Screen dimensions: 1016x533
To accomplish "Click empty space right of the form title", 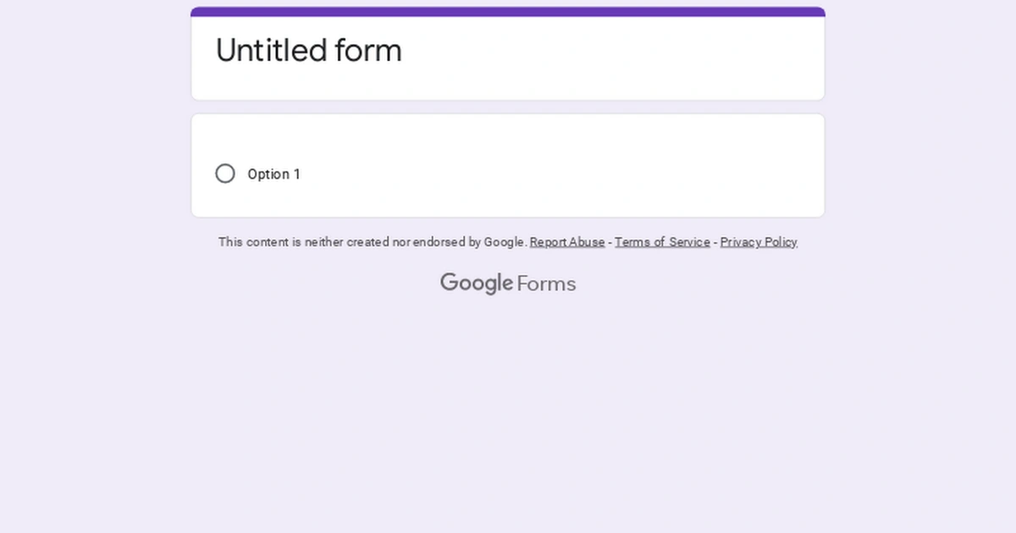I will click(610, 51).
